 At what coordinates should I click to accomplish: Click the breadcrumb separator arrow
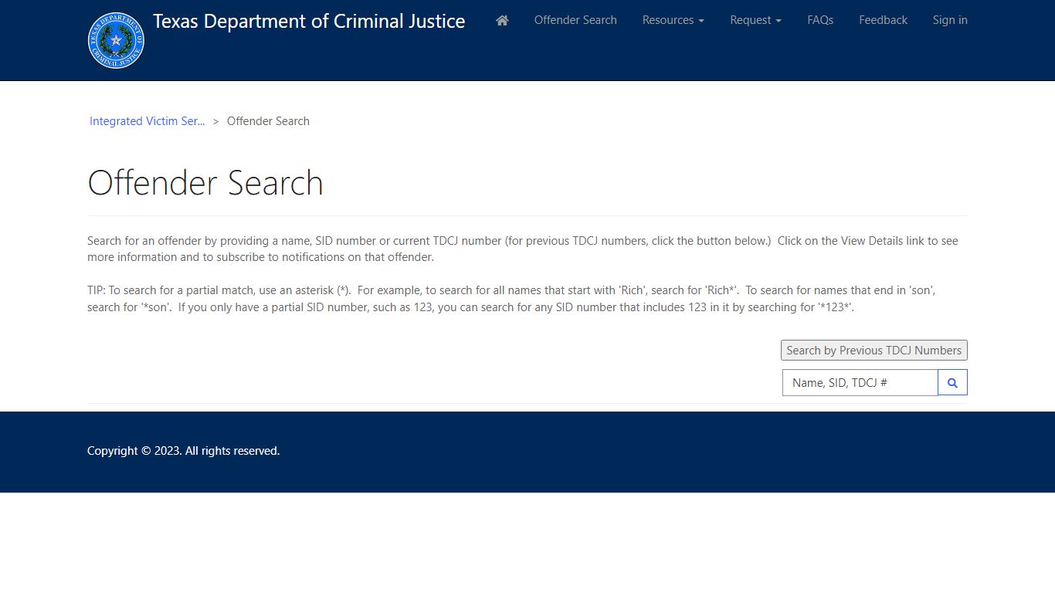216,121
